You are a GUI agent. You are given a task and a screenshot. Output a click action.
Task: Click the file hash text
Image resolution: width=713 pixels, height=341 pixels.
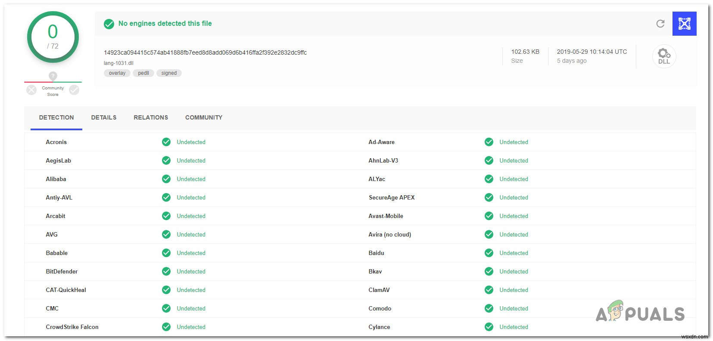(x=205, y=52)
